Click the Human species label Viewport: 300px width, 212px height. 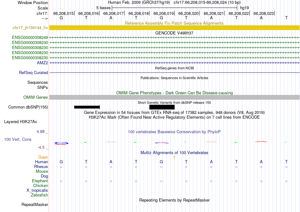tap(41, 162)
